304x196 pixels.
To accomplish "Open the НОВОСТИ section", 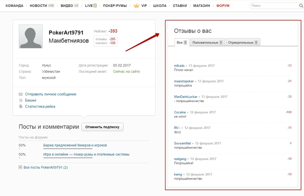I will pyautogui.click(x=38, y=6).
